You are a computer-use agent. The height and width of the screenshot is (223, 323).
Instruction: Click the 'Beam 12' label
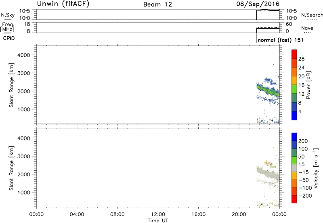157,4
